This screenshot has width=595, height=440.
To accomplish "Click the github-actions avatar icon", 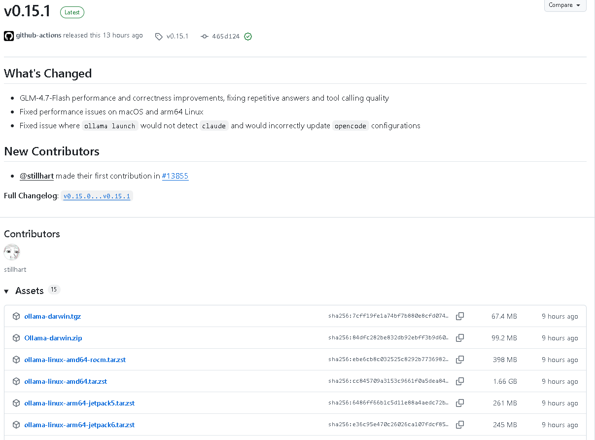I will tap(9, 36).
